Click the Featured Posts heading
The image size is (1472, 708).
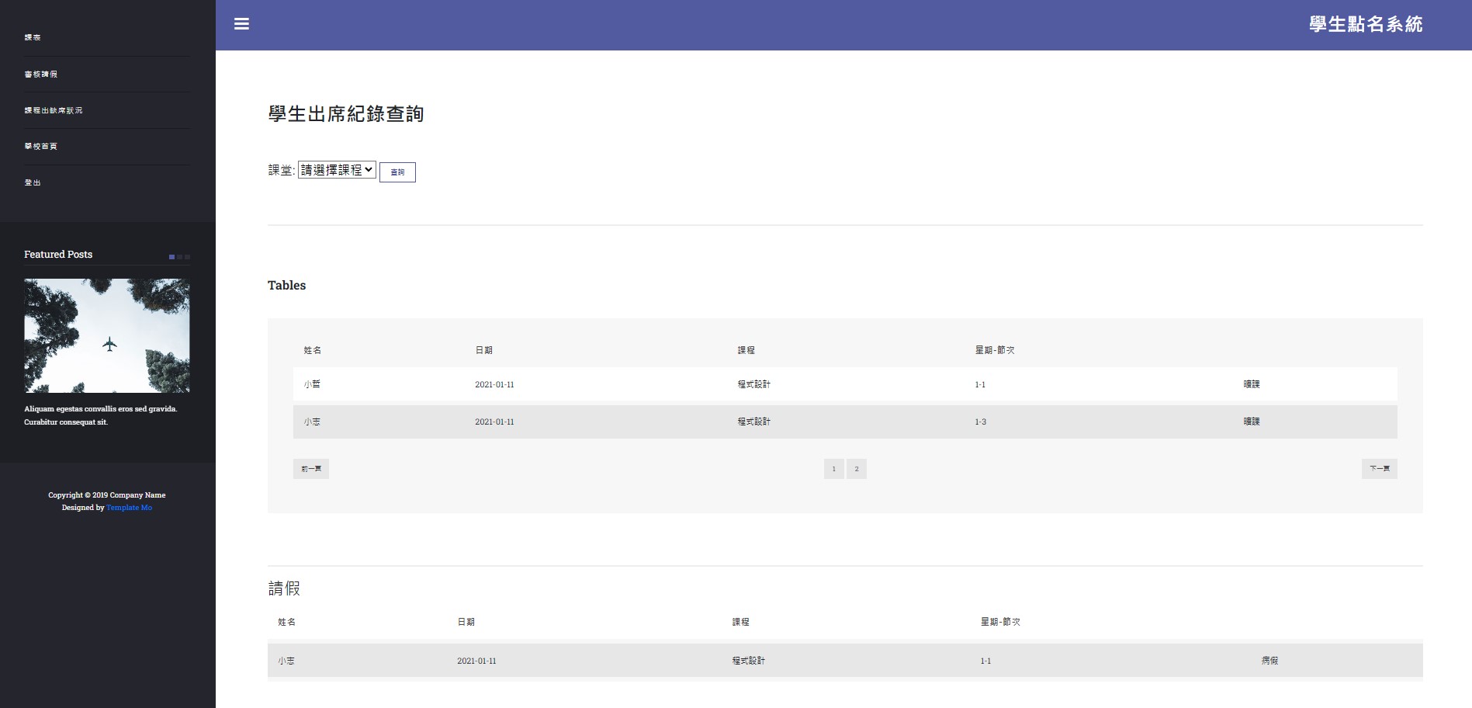[58, 255]
